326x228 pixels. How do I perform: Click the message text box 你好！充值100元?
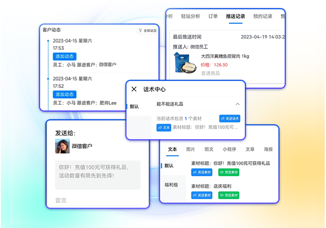point(98,175)
